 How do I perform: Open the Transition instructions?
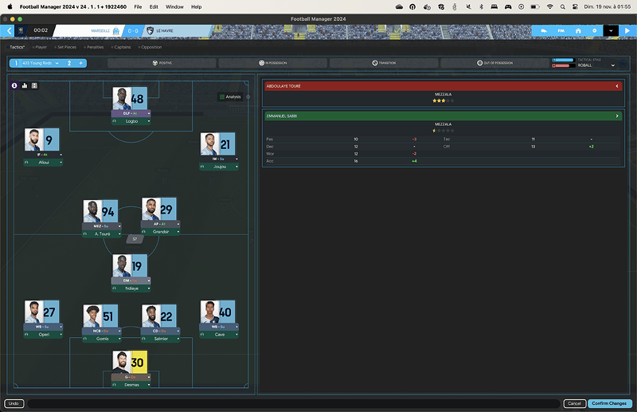point(384,63)
